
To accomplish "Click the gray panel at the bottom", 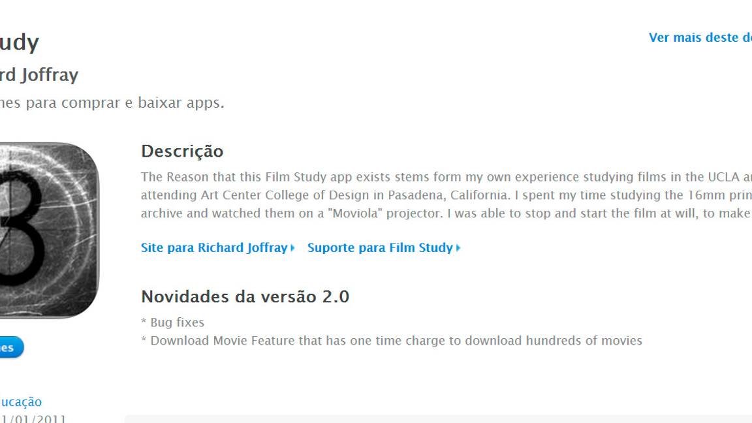I will (x=437, y=418).
